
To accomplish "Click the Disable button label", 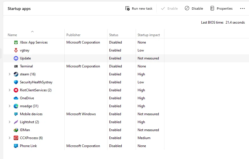I will 197,9.
